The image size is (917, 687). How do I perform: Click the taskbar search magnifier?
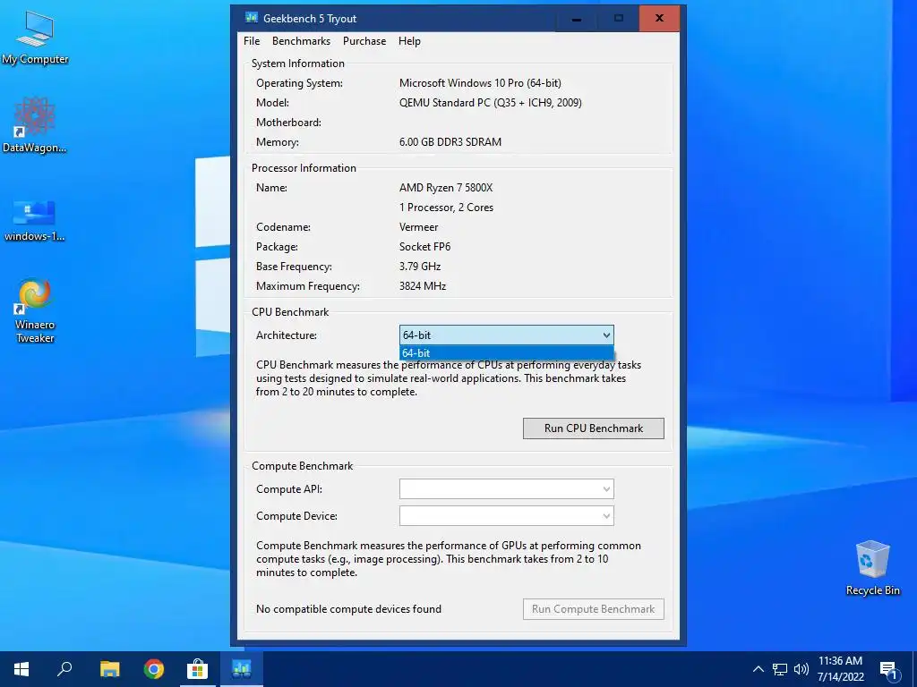pyautogui.click(x=64, y=669)
